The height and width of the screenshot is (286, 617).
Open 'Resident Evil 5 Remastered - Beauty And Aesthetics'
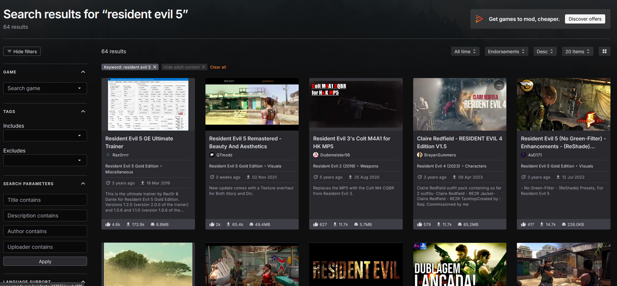pos(245,142)
